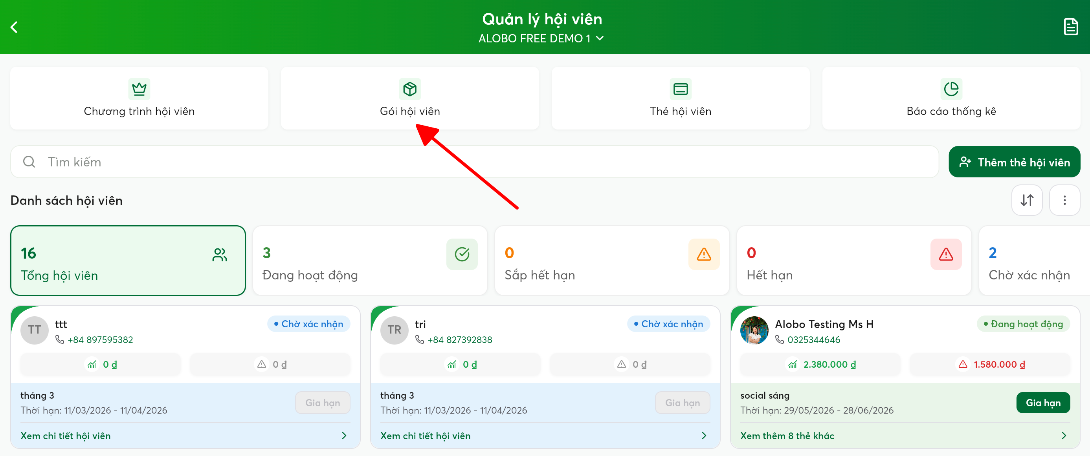Click the orange warning icon on Sắp hết hạn

704,254
